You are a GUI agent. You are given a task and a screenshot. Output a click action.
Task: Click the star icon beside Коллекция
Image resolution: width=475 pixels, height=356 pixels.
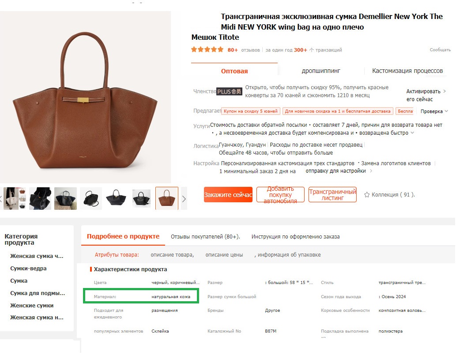(366, 195)
